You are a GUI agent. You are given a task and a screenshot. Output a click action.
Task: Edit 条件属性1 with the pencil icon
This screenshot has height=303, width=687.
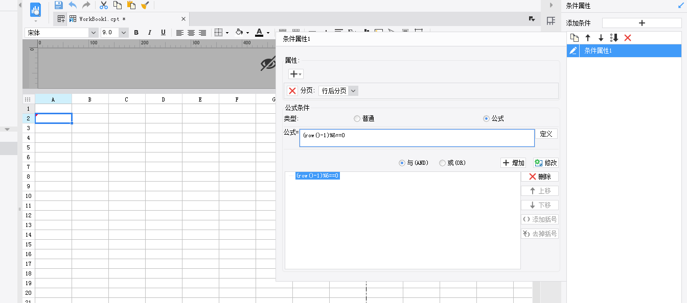tap(573, 50)
